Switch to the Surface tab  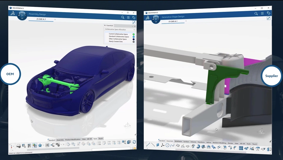(x=186, y=142)
